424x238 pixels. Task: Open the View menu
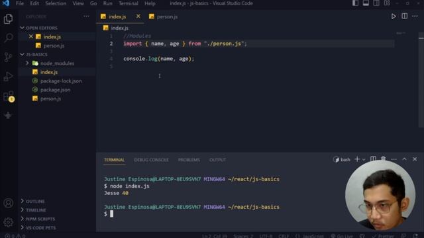[x=78, y=3]
